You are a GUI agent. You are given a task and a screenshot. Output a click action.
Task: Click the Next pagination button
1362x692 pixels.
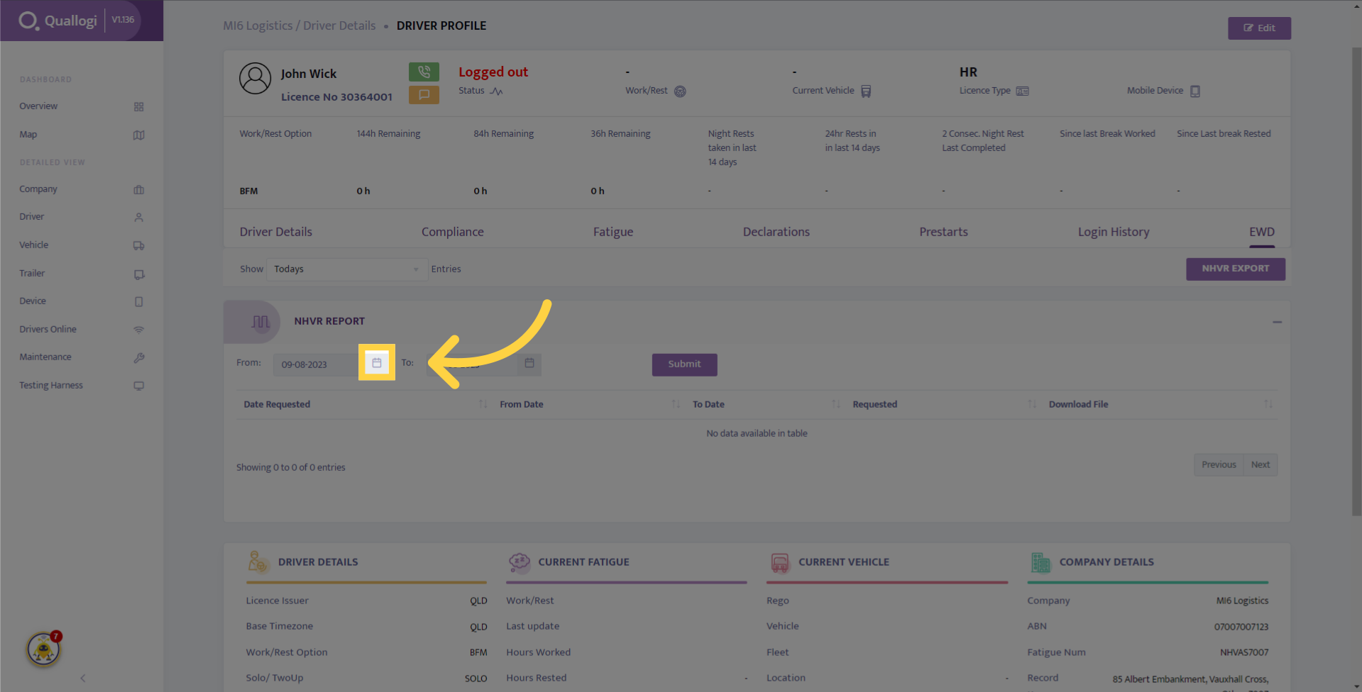(1261, 465)
